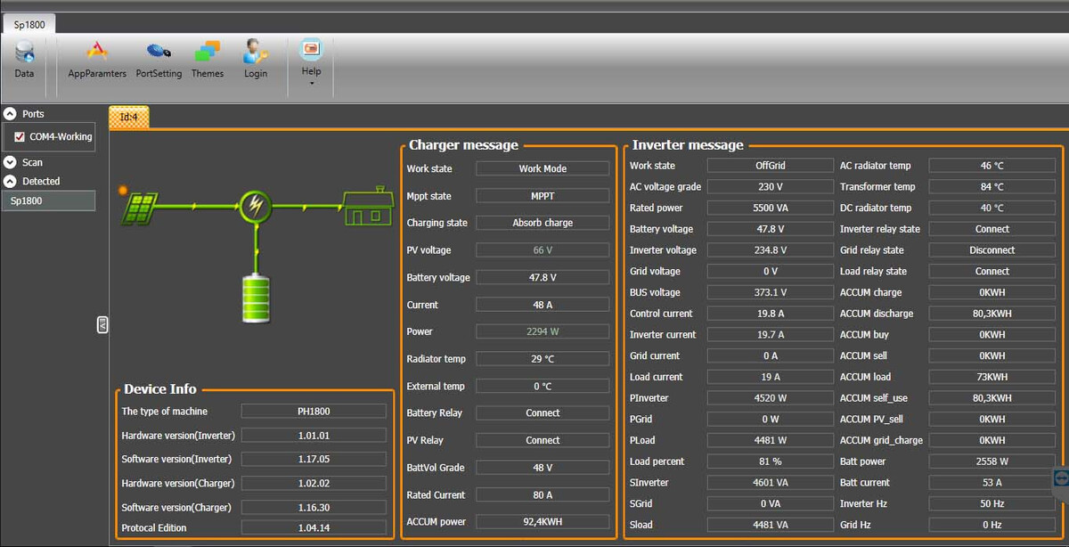Click the green battery icon
This screenshot has width=1069, height=547.
[x=256, y=298]
